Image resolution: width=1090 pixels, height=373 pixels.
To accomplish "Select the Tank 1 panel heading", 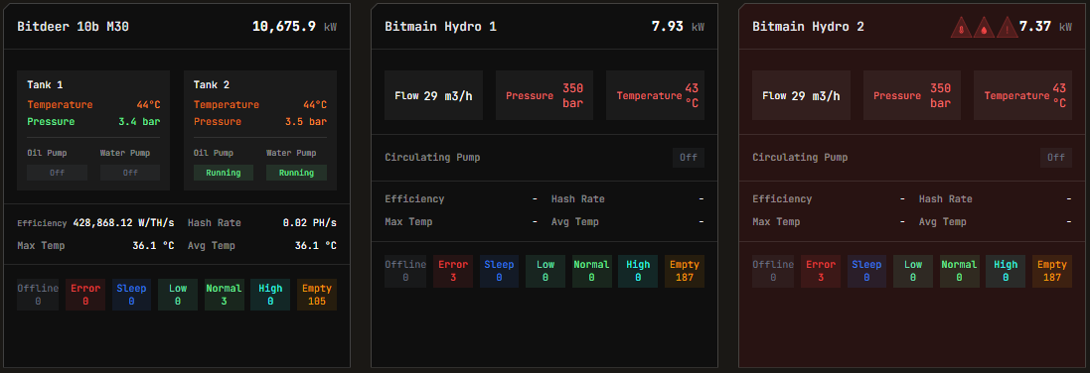I will tap(45, 84).
